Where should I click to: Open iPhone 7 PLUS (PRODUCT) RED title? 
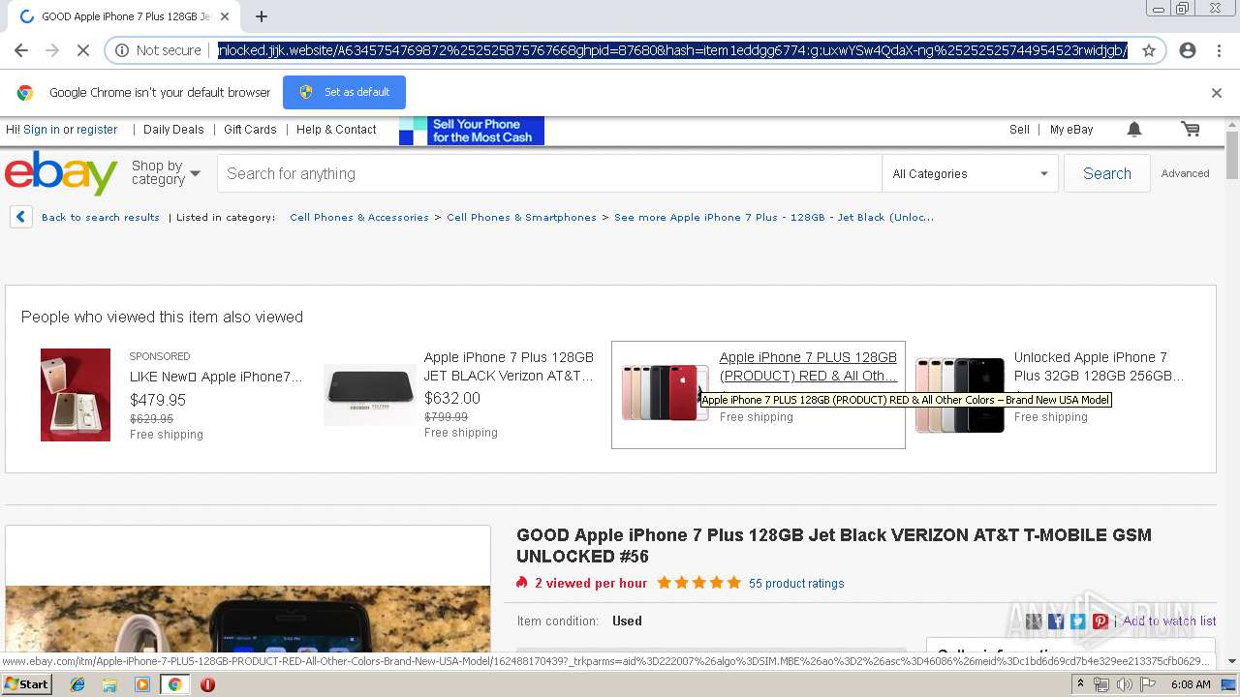pyautogui.click(x=808, y=367)
